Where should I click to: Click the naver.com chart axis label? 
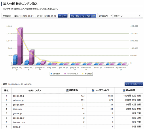click(x=109, y=68)
